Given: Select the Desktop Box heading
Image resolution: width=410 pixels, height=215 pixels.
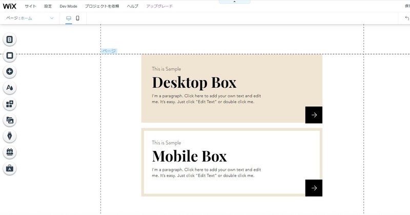Looking at the screenshot, I should coord(194,83).
